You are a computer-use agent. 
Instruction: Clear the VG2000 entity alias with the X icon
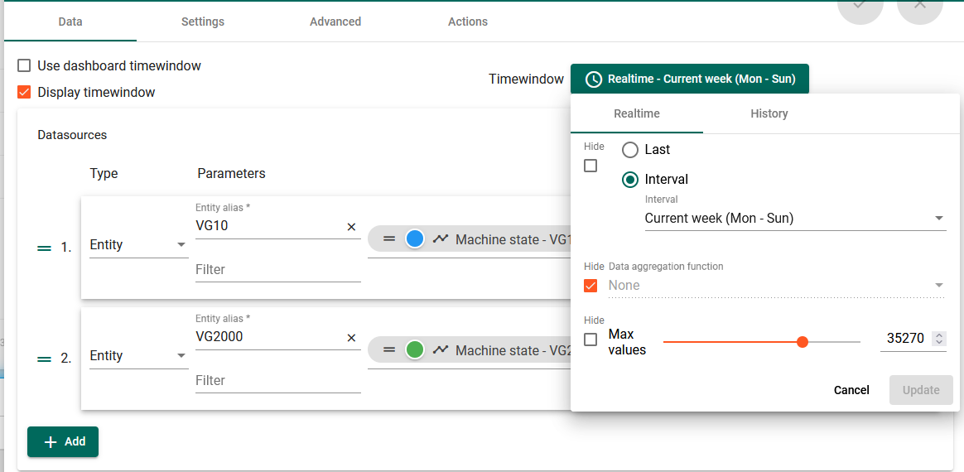352,337
